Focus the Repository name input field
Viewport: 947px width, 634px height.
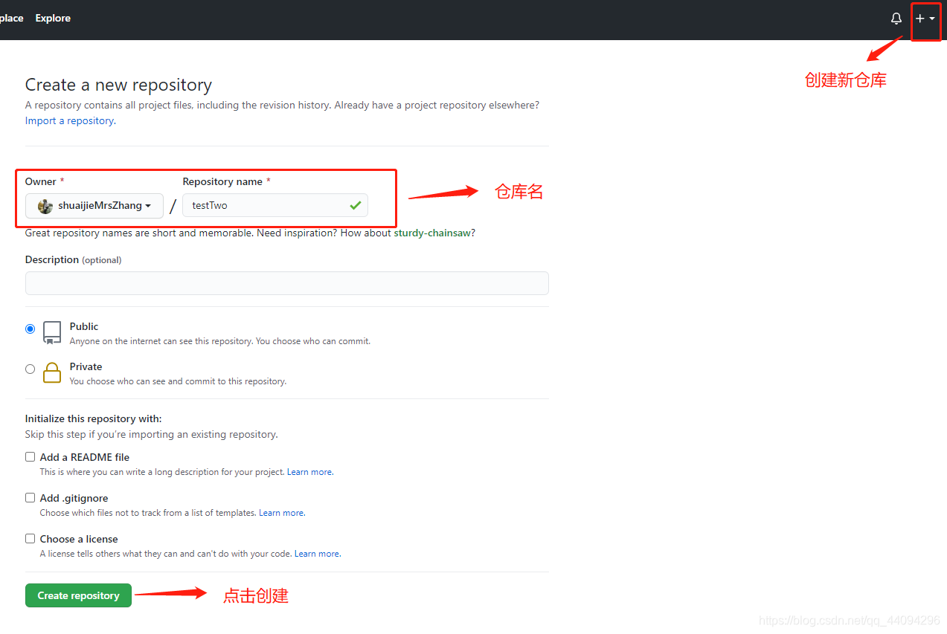pyautogui.click(x=275, y=205)
